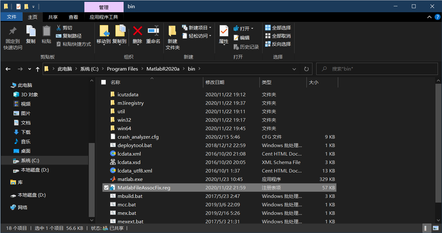
Task: Click Invert selection (反向选择)
Action: pyautogui.click(x=278, y=44)
